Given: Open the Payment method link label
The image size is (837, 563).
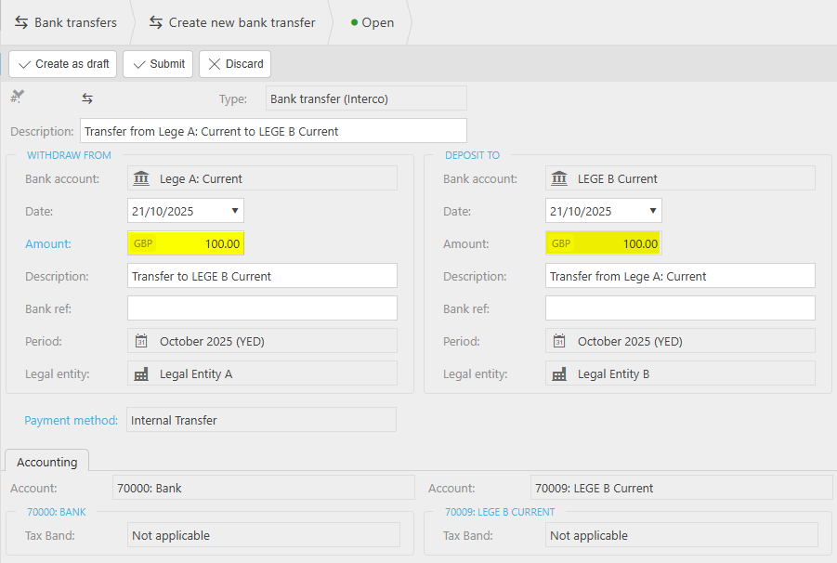Looking at the screenshot, I should click(x=71, y=420).
